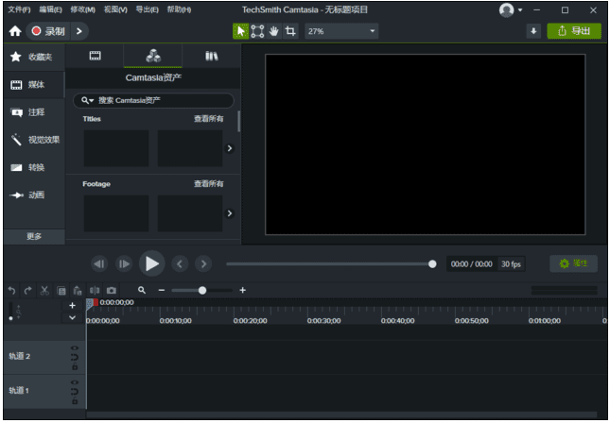The height and width of the screenshot is (423, 610).
Task: Open the 视觉效果 visual effects panel
Action: pos(34,140)
